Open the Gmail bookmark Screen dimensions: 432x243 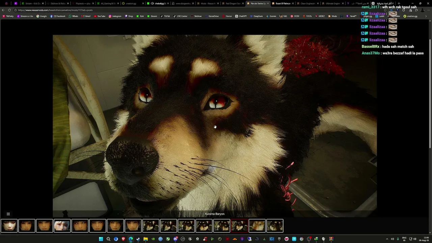pos(86,16)
